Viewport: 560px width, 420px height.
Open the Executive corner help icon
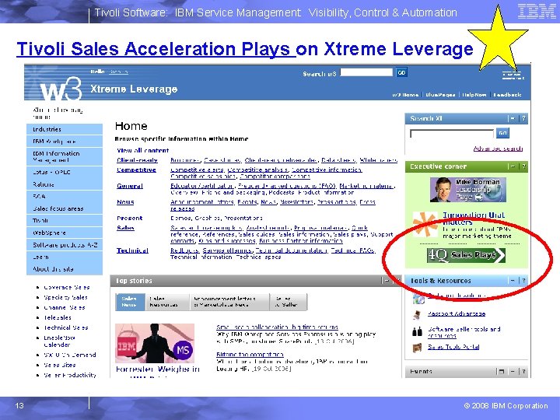click(523, 166)
